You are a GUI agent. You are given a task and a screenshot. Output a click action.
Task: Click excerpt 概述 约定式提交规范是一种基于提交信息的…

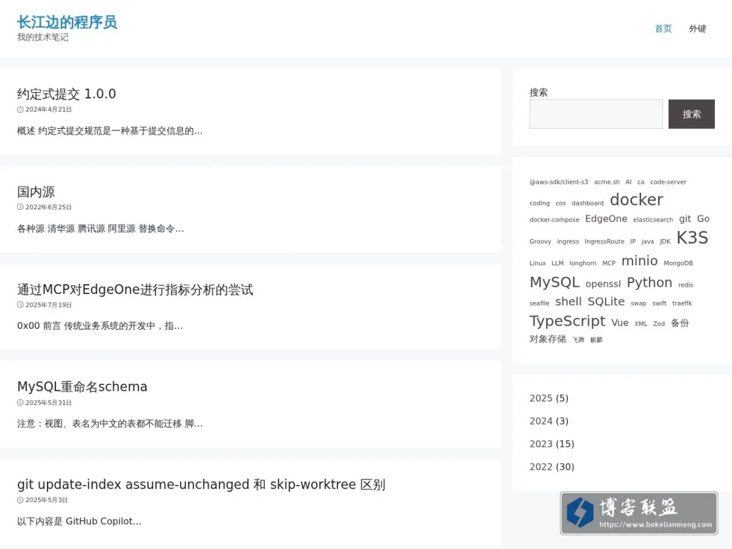pyautogui.click(x=110, y=131)
